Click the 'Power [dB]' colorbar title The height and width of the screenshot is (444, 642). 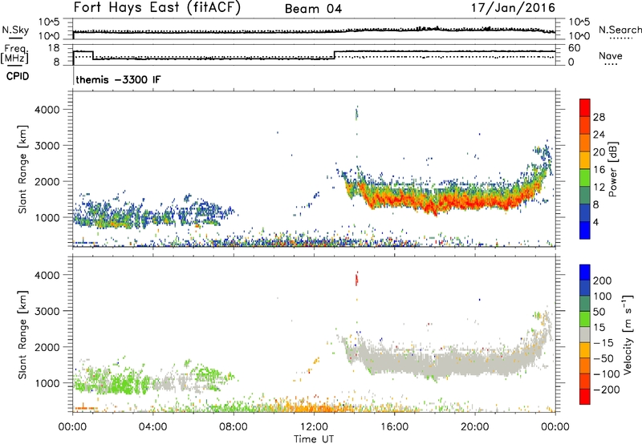point(613,169)
